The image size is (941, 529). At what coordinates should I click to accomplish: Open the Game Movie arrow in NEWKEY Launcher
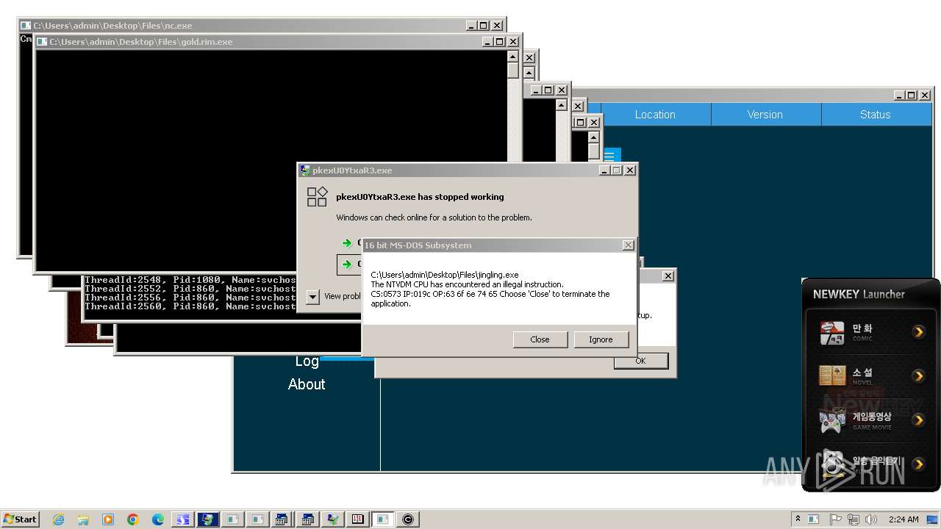[x=918, y=420]
